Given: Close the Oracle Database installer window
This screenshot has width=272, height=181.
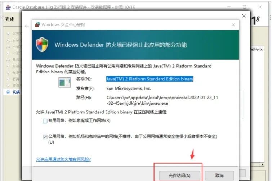Looking at the screenshot, I should (260, 7).
